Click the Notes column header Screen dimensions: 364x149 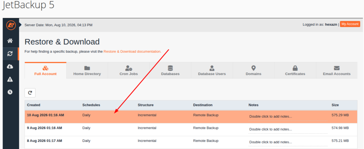pyautogui.click(x=253, y=105)
